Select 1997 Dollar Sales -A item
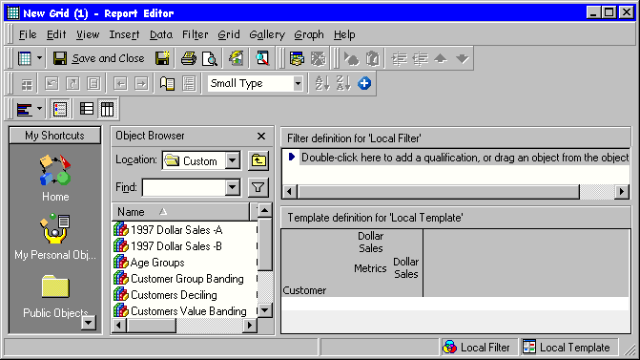The image size is (640, 360). 168,230
